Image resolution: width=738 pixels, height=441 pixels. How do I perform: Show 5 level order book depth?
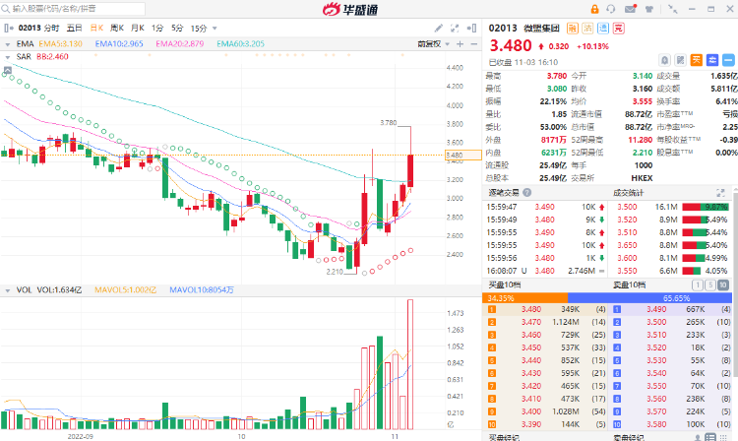click(710, 284)
